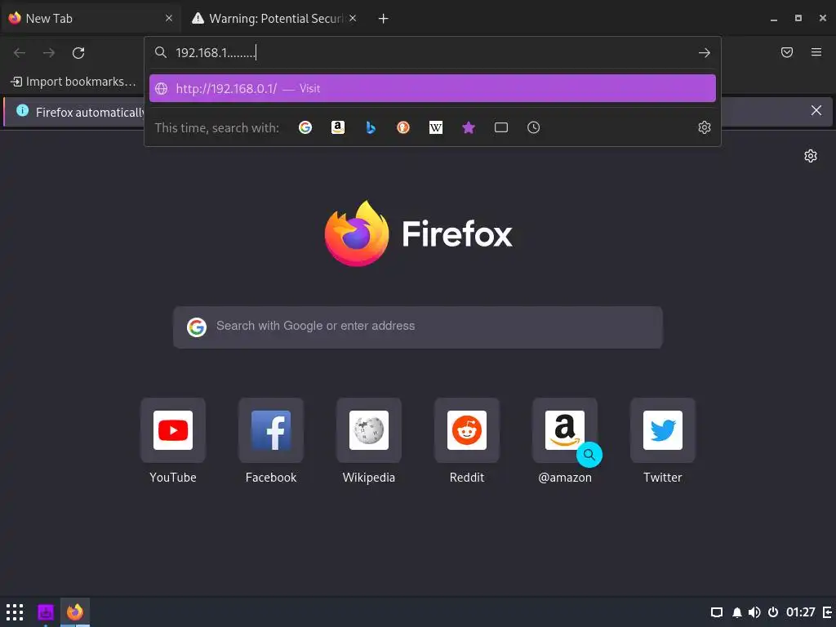The image size is (836, 627).
Task: Click the Go arrow in address bar
Action: pyautogui.click(x=705, y=53)
